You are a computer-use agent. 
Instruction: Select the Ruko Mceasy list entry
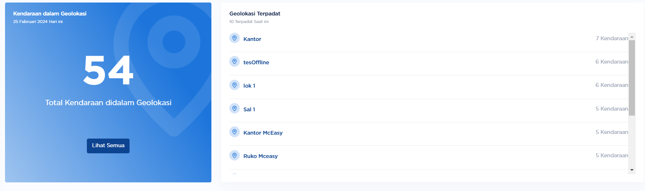pyautogui.click(x=260, y=156)
